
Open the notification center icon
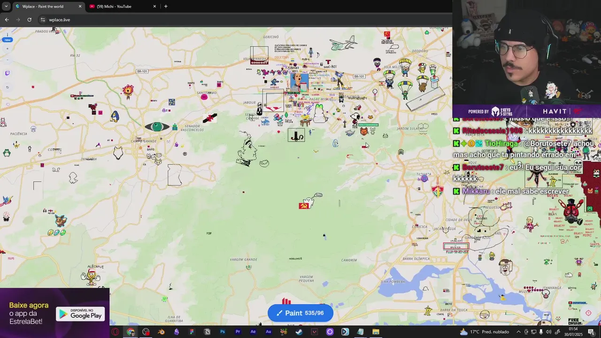[591, 332]
